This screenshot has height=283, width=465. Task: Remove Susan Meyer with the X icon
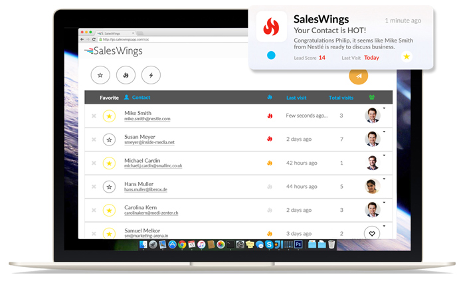click(94, 140)
